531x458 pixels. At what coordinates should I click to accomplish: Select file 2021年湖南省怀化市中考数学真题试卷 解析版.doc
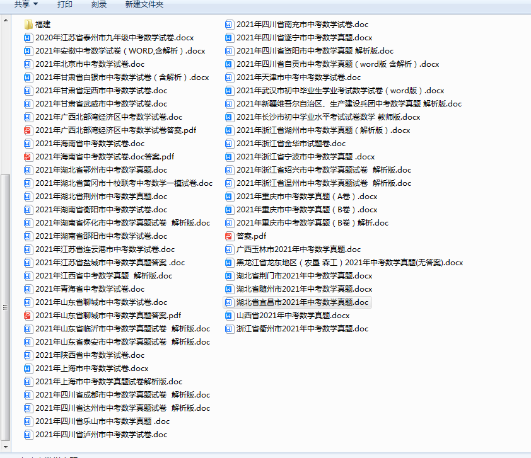pyautogui.click(x=117, y=223)
